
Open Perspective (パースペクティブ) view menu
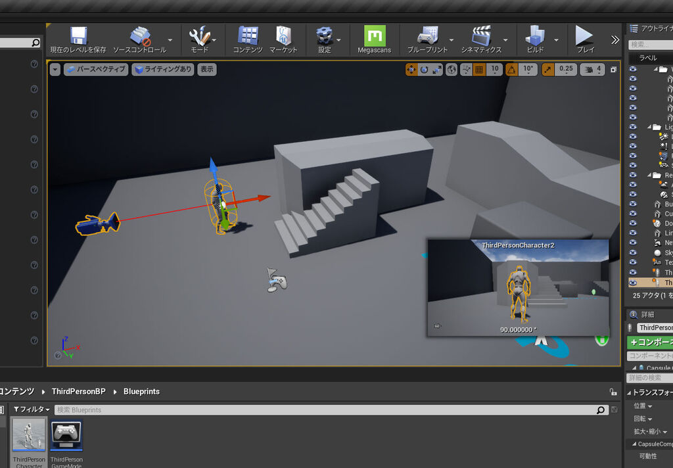96,69
